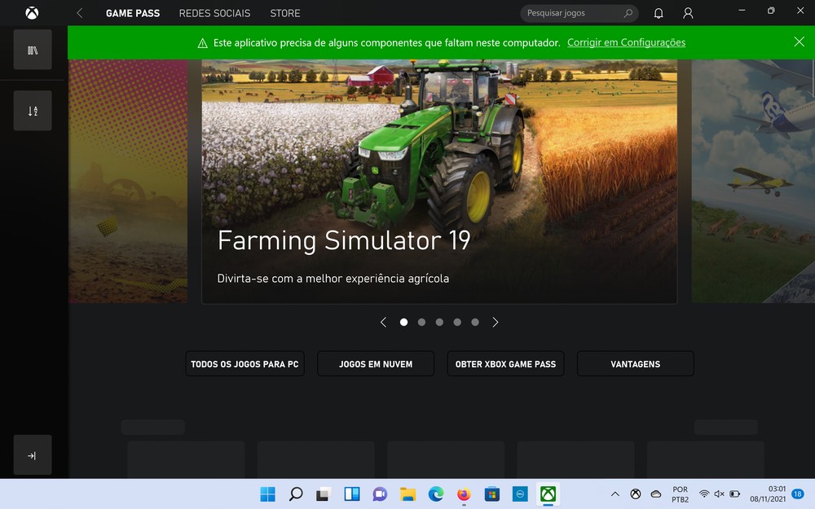Click the A-Z sort icon in sidebar
The height and width of the screenshot is (509, 815).
[x=33, y=111]
